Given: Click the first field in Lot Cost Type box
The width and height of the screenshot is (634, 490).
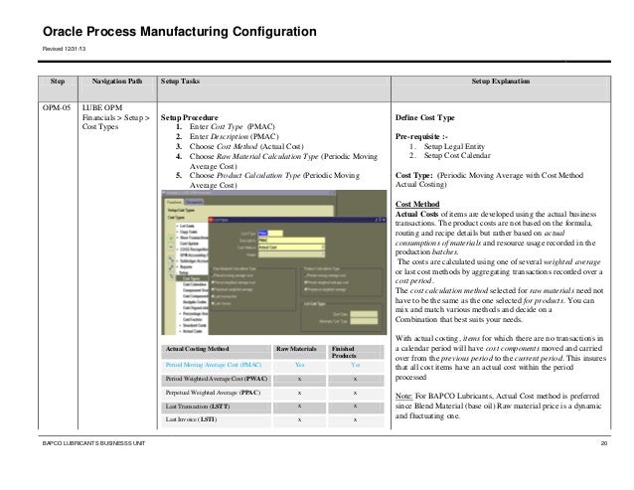Looking at the screenshot, I should [364, 314].
